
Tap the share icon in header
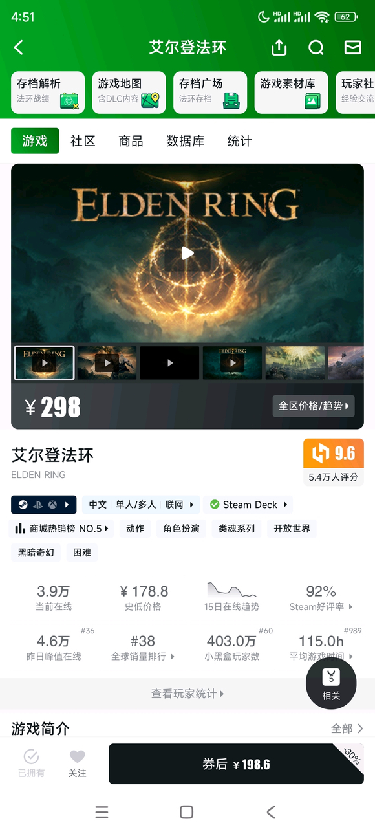point(279,48)
